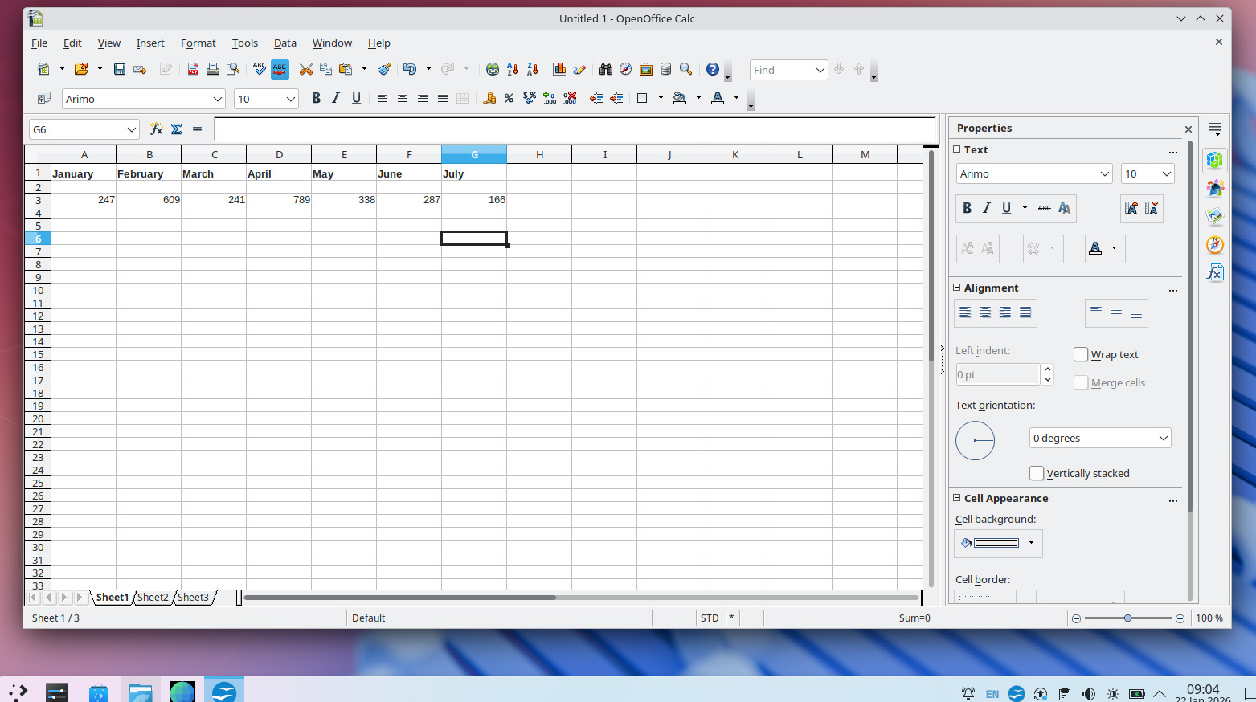
Task: Check the Vertically stacked option
Action: point(1037,473)
